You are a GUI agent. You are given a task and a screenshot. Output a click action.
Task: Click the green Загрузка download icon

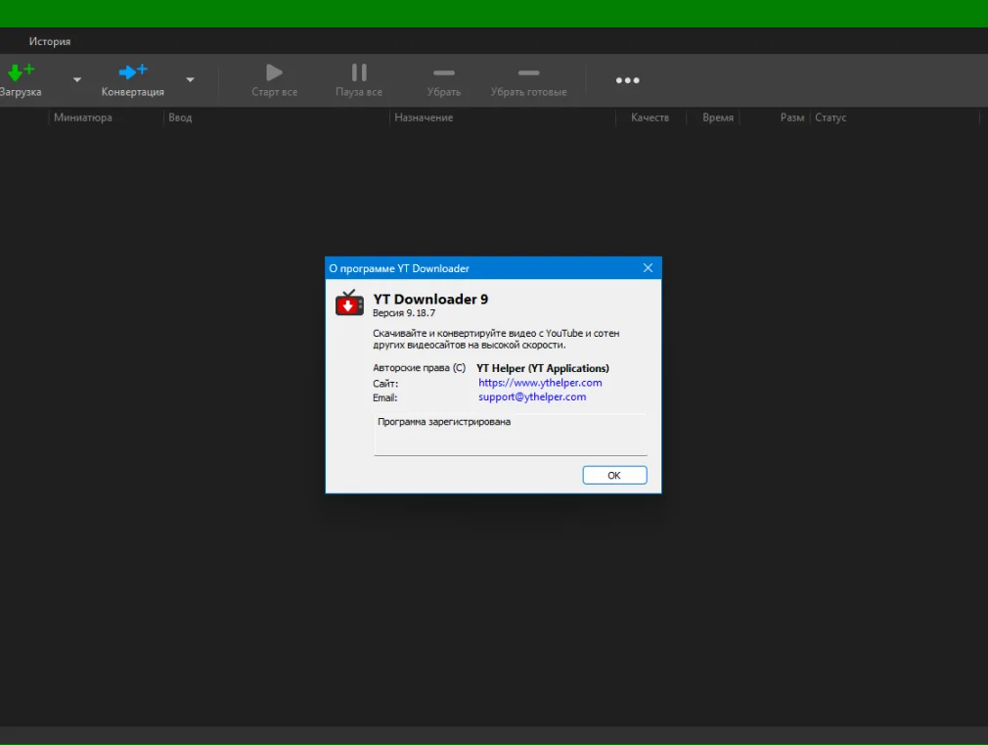pyautogui.click(x=20, y=72)
